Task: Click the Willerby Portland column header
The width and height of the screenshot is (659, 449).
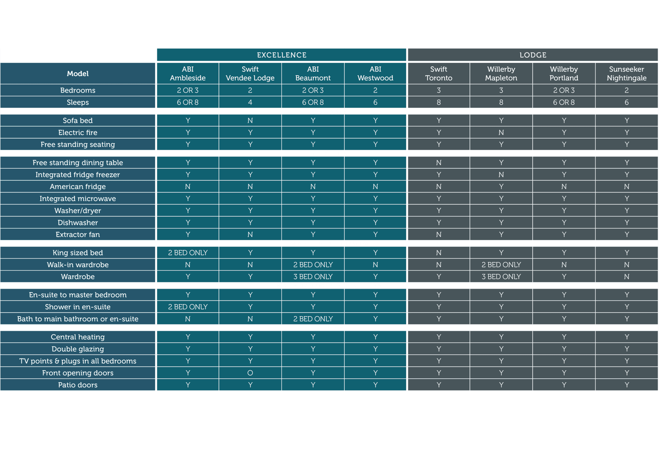Action: coord(564,73)
